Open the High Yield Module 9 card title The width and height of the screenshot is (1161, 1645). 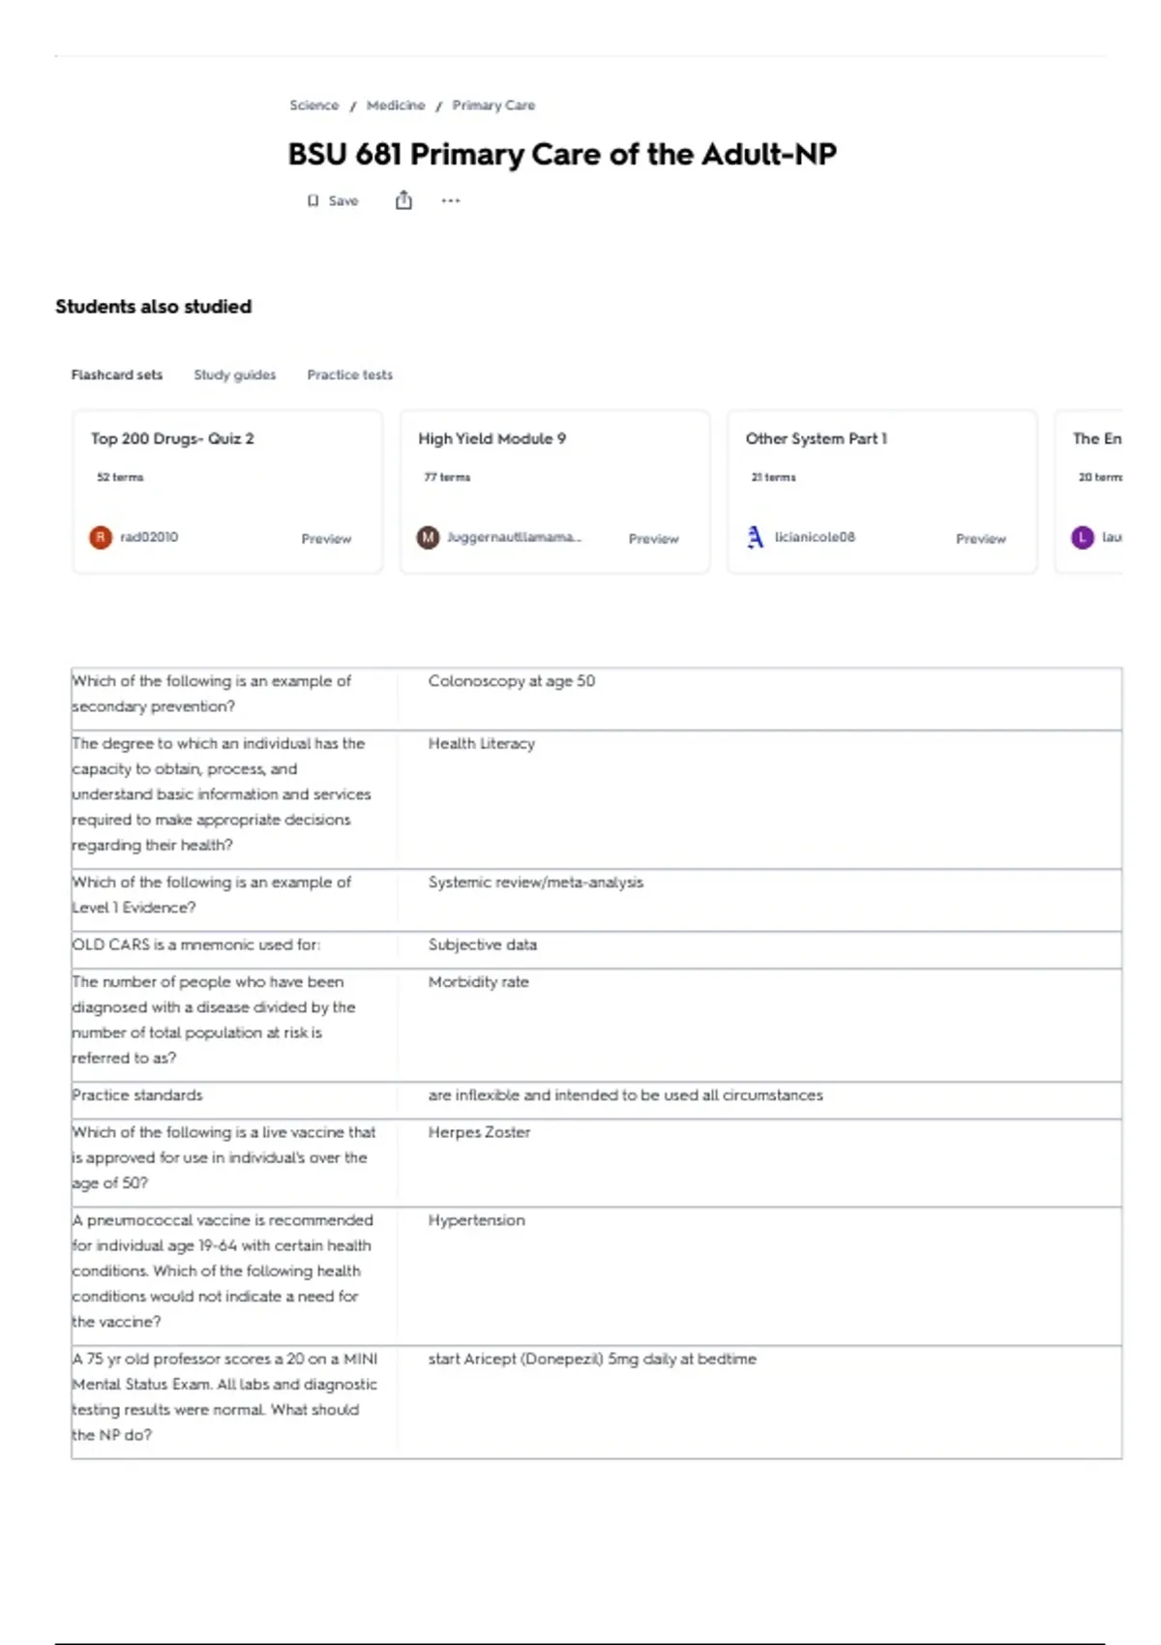492,438
